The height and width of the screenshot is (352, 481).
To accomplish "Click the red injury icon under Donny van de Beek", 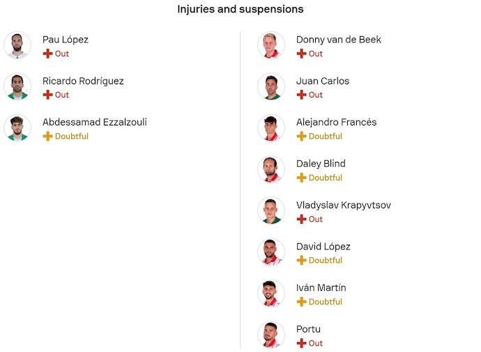I will coord(301,54).
